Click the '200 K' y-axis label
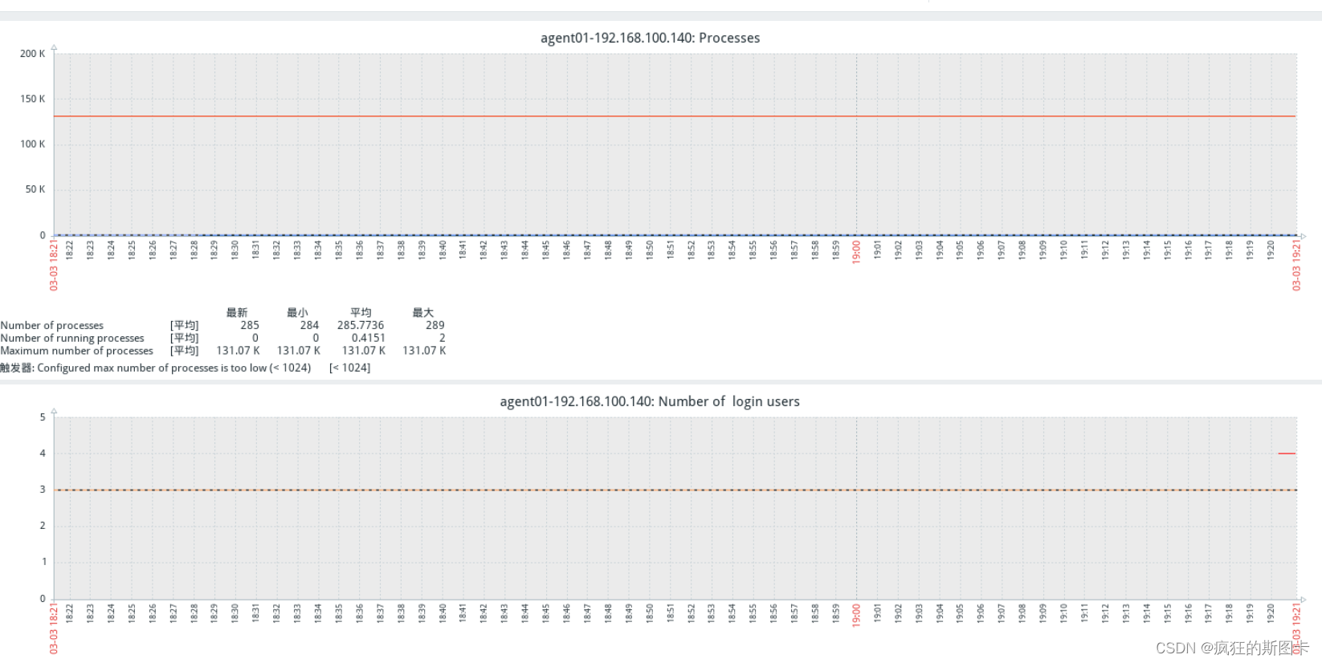This screenshot has width=1322, height=663. (x=33, y=54)
